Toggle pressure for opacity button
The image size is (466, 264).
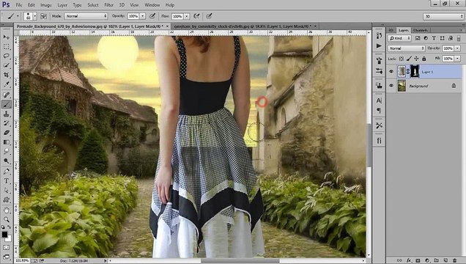click(152, 16)
